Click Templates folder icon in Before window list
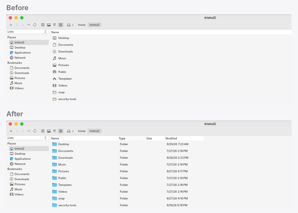 point(55,79)
